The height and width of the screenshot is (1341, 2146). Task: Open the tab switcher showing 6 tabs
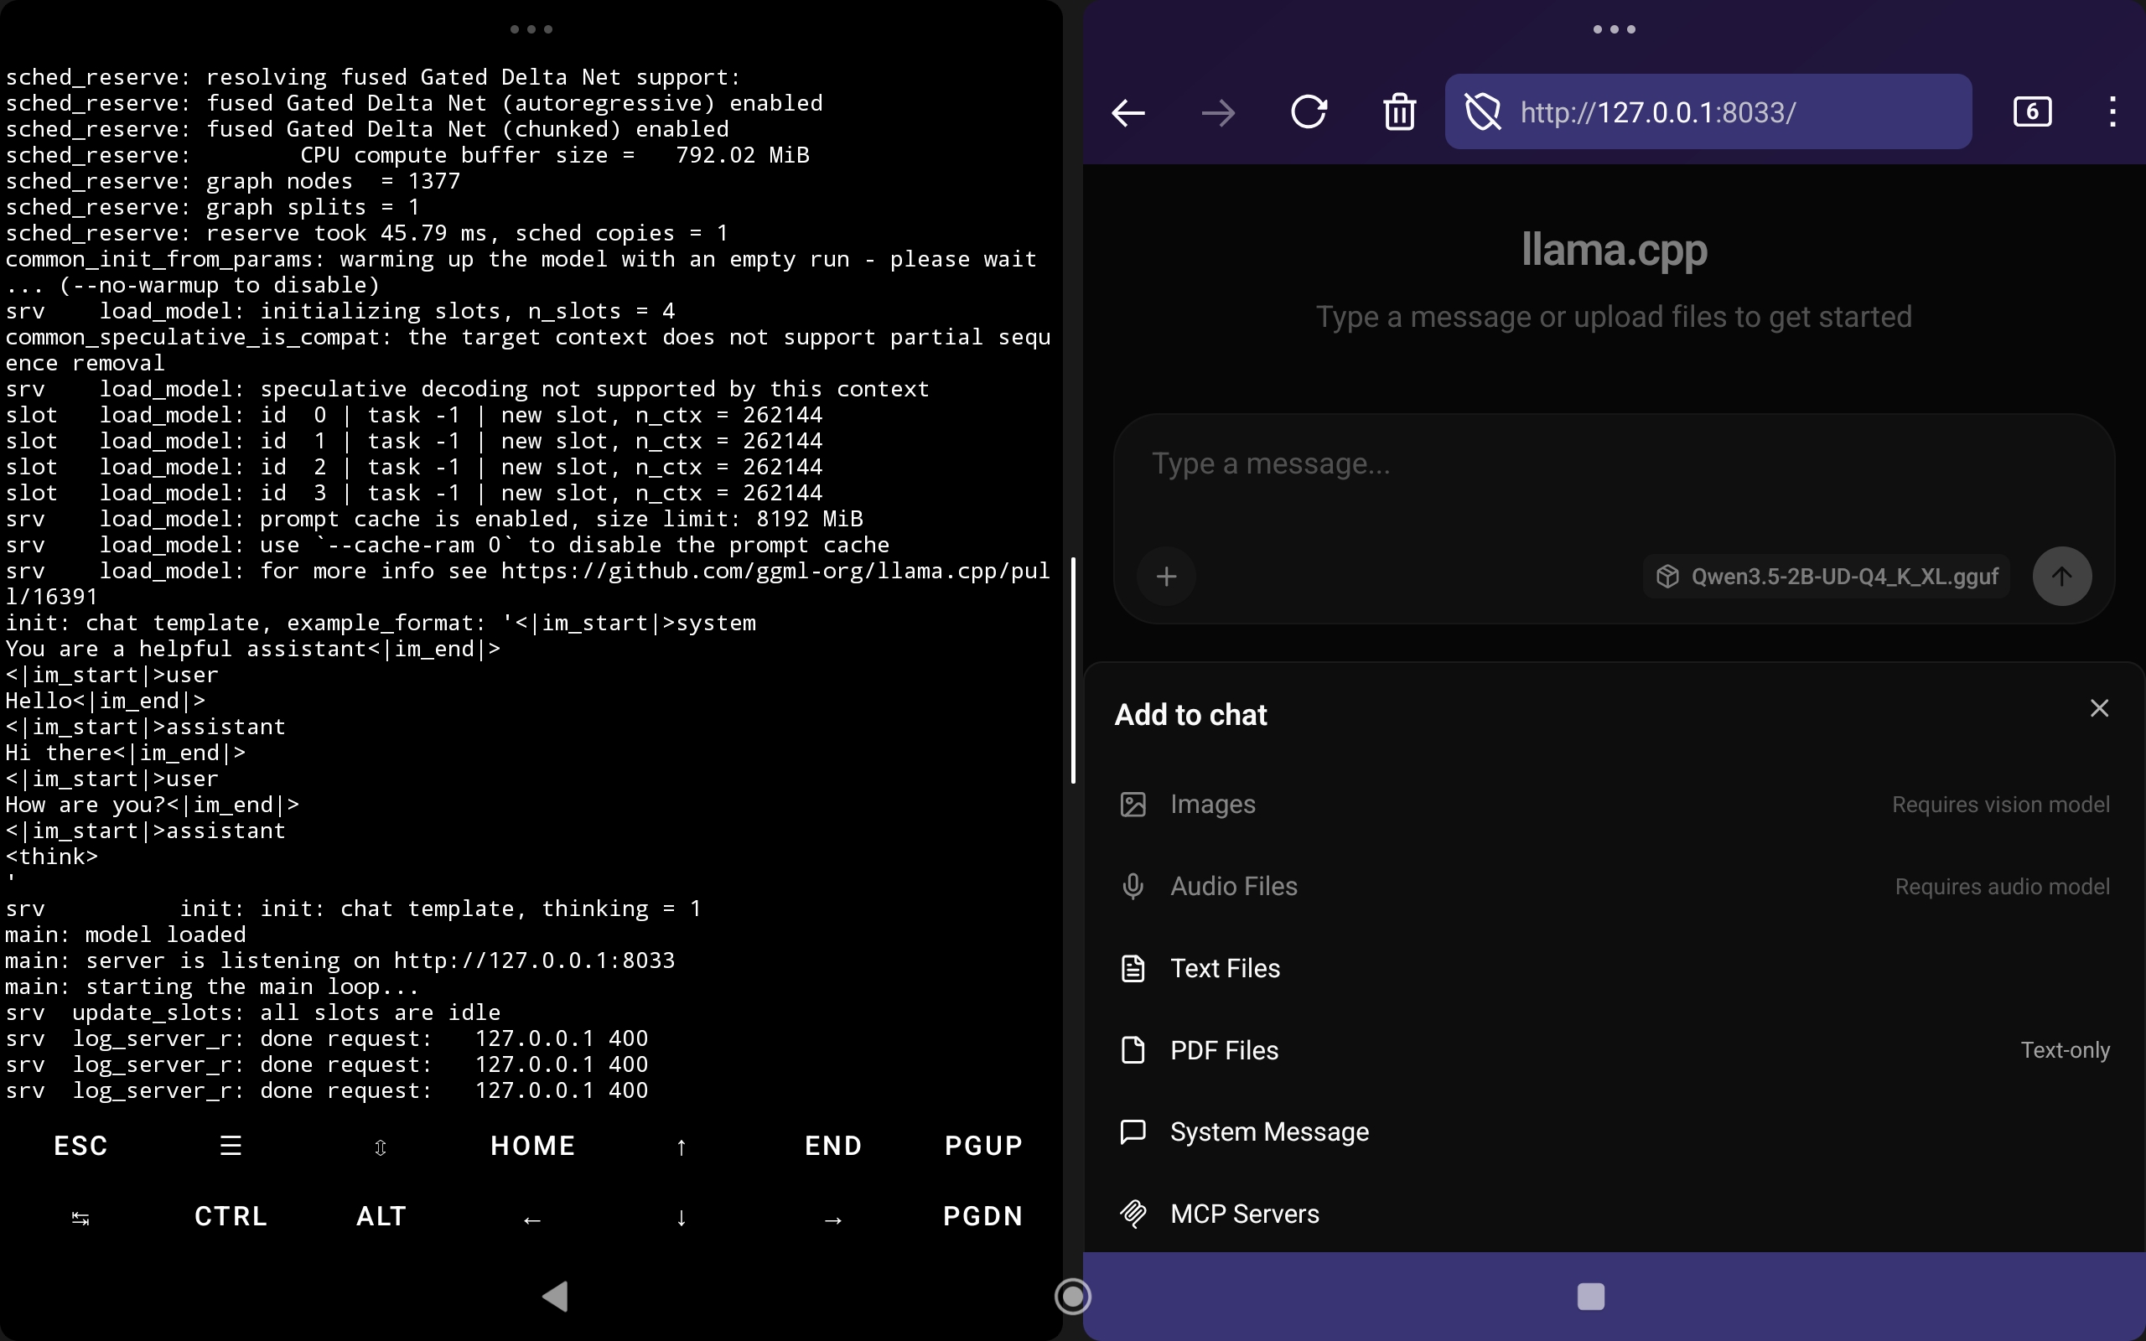[x=2032, y=111]
